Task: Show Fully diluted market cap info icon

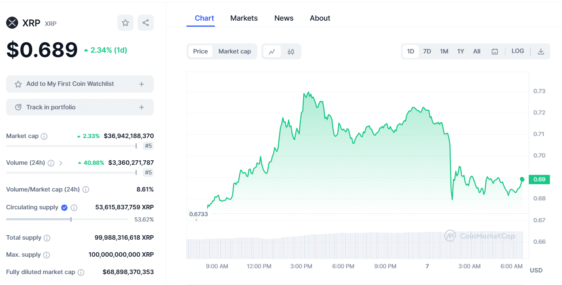Action: (81, 272)
